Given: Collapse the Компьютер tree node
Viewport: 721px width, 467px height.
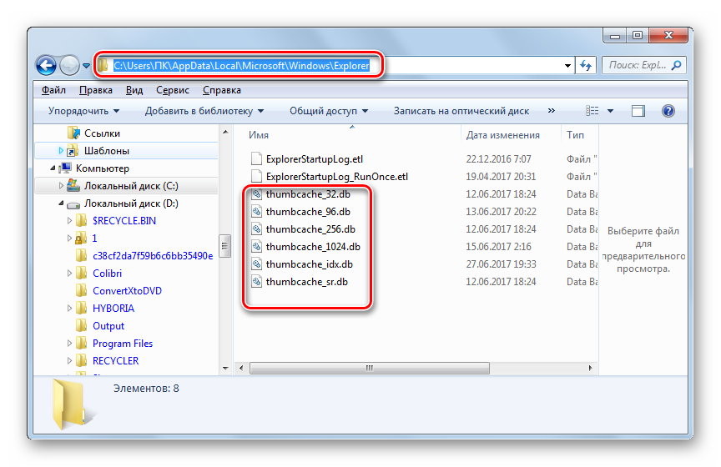Looking at the screenshot, I should 53,168.
